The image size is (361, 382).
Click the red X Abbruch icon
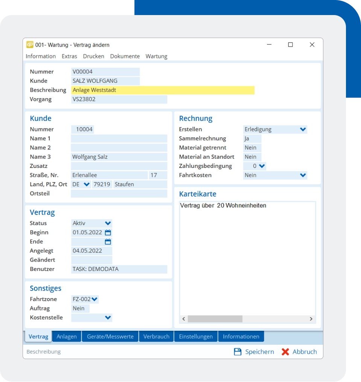click(x=285, y=352)
